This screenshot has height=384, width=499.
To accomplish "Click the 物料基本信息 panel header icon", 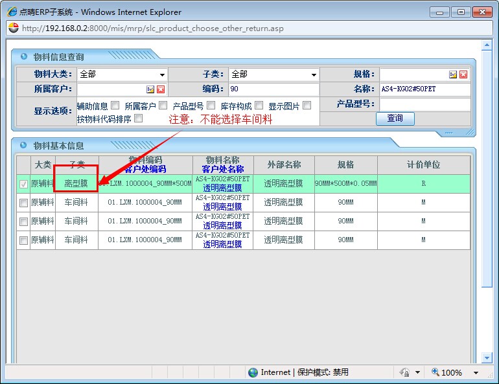I will [24, 145].
